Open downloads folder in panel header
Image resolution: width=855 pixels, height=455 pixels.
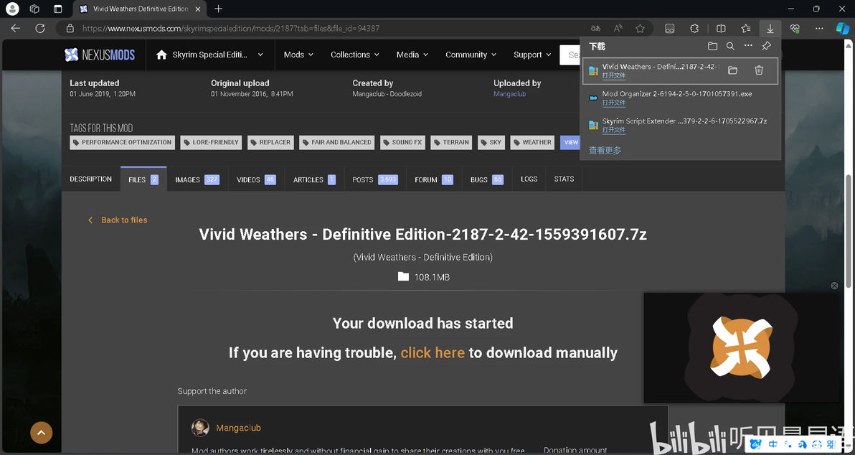(712, 47)
